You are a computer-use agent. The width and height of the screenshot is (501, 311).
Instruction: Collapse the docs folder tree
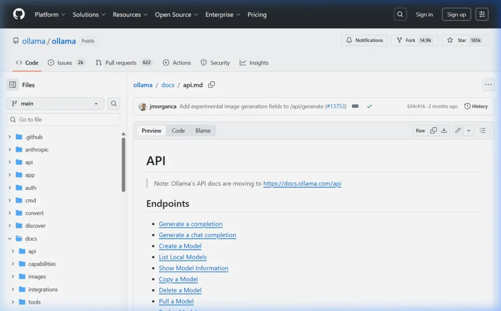pos(10,238)
